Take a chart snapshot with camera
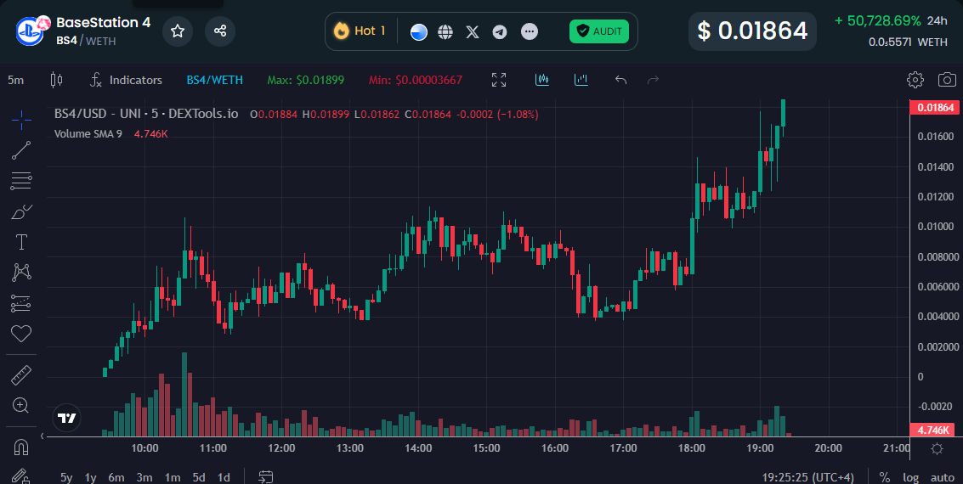This screenshot has width=963, height=484. pyautogui.click(x=947, y=80)
